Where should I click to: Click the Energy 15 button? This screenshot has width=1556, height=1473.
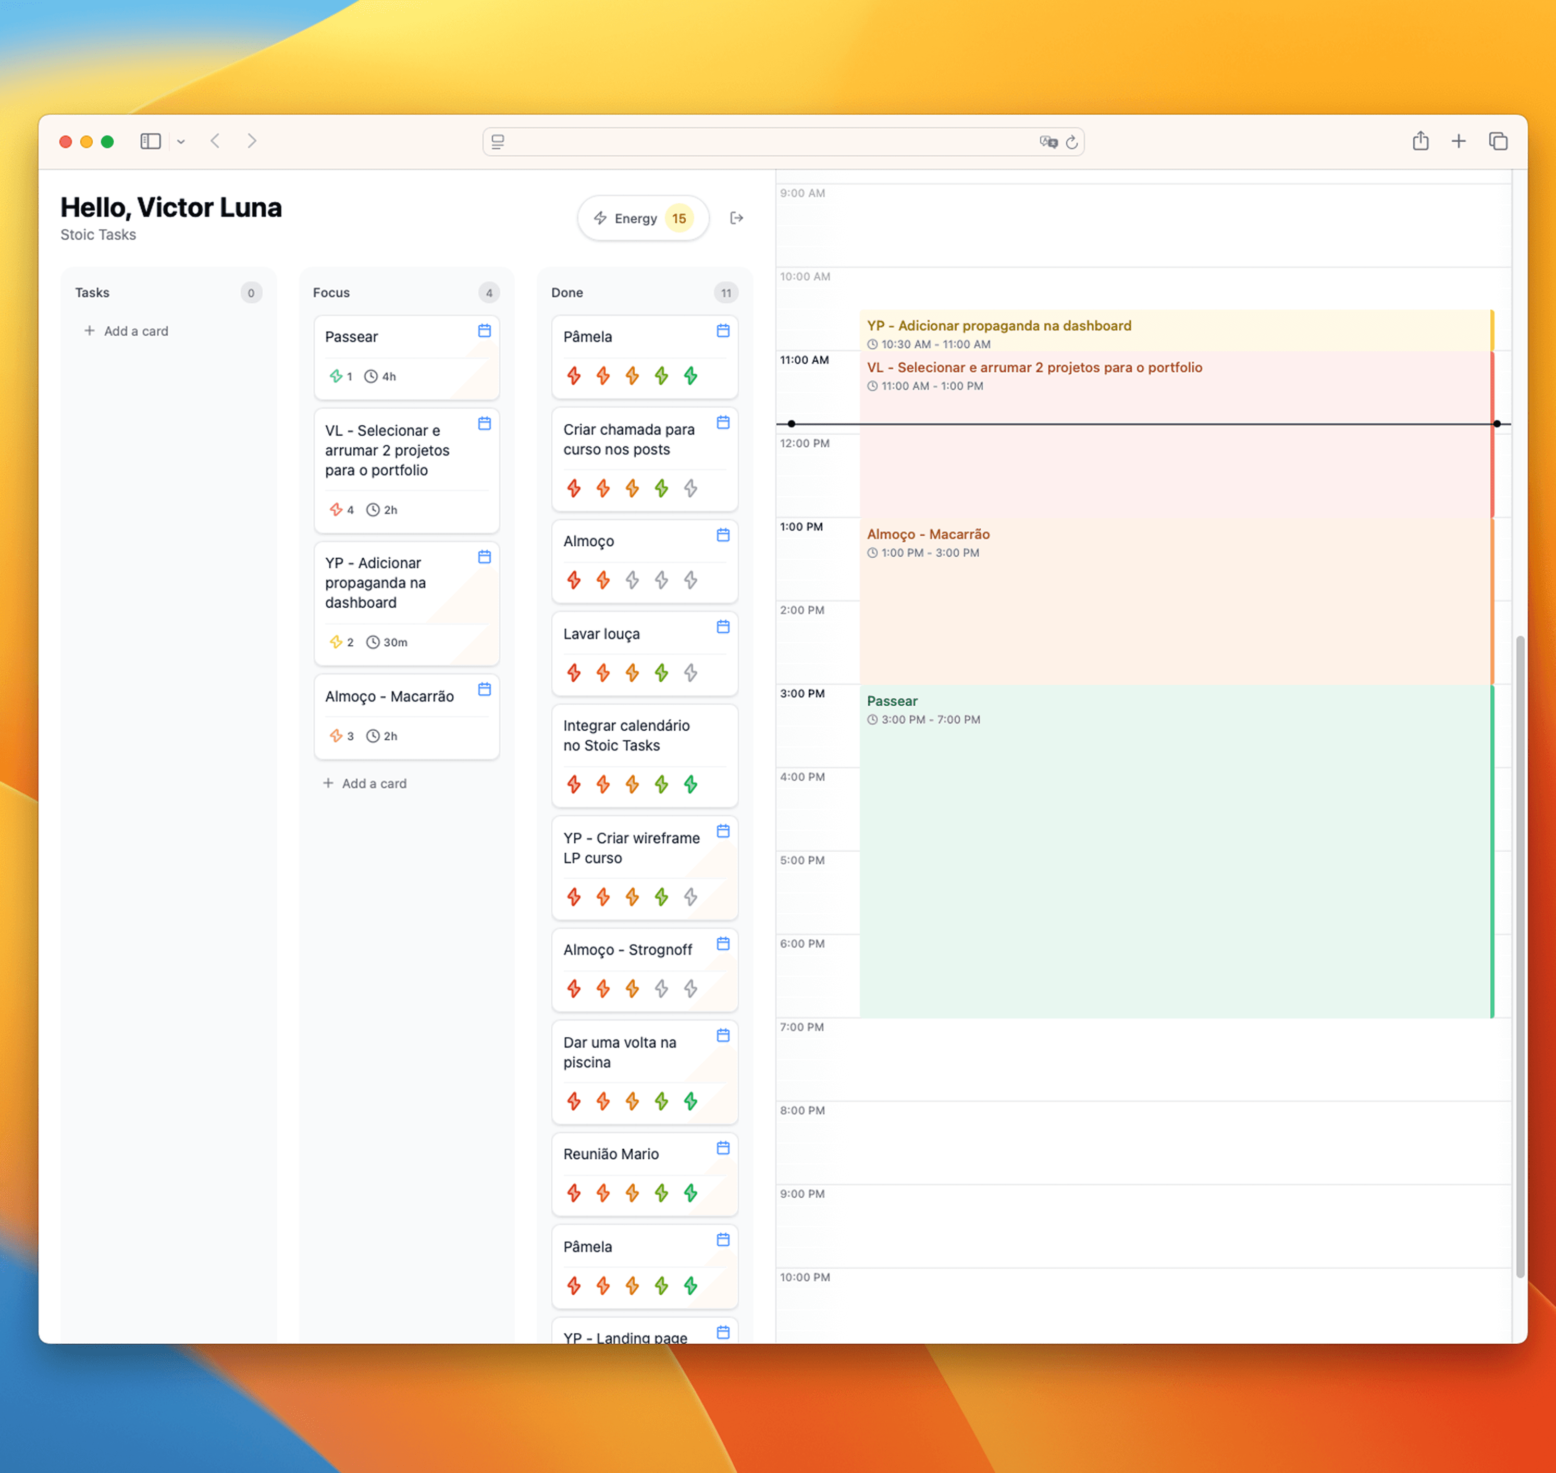[643, 218]
